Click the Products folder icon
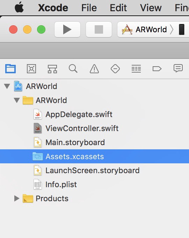Viewport: 189px width, 238px height. [x=28, y=198]
